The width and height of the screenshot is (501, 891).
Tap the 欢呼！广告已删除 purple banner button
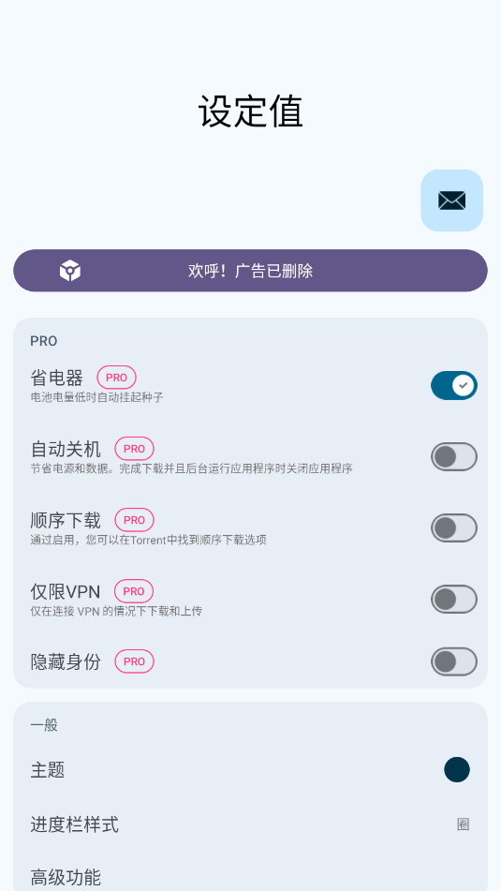251,271
